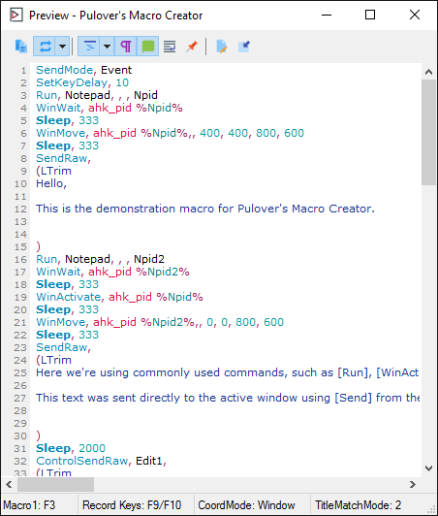Click the Run, Notepad, , , Npid line
This screenshot has width=438, height=516.
pyautogui.click(x=97, y=95)
